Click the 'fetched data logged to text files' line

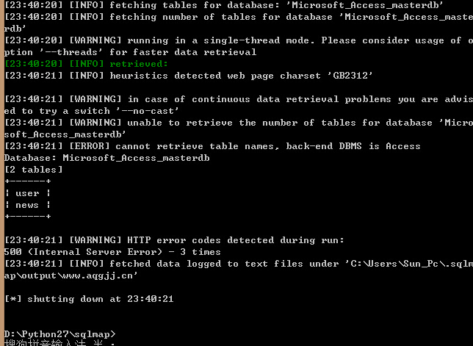point(239,270)
